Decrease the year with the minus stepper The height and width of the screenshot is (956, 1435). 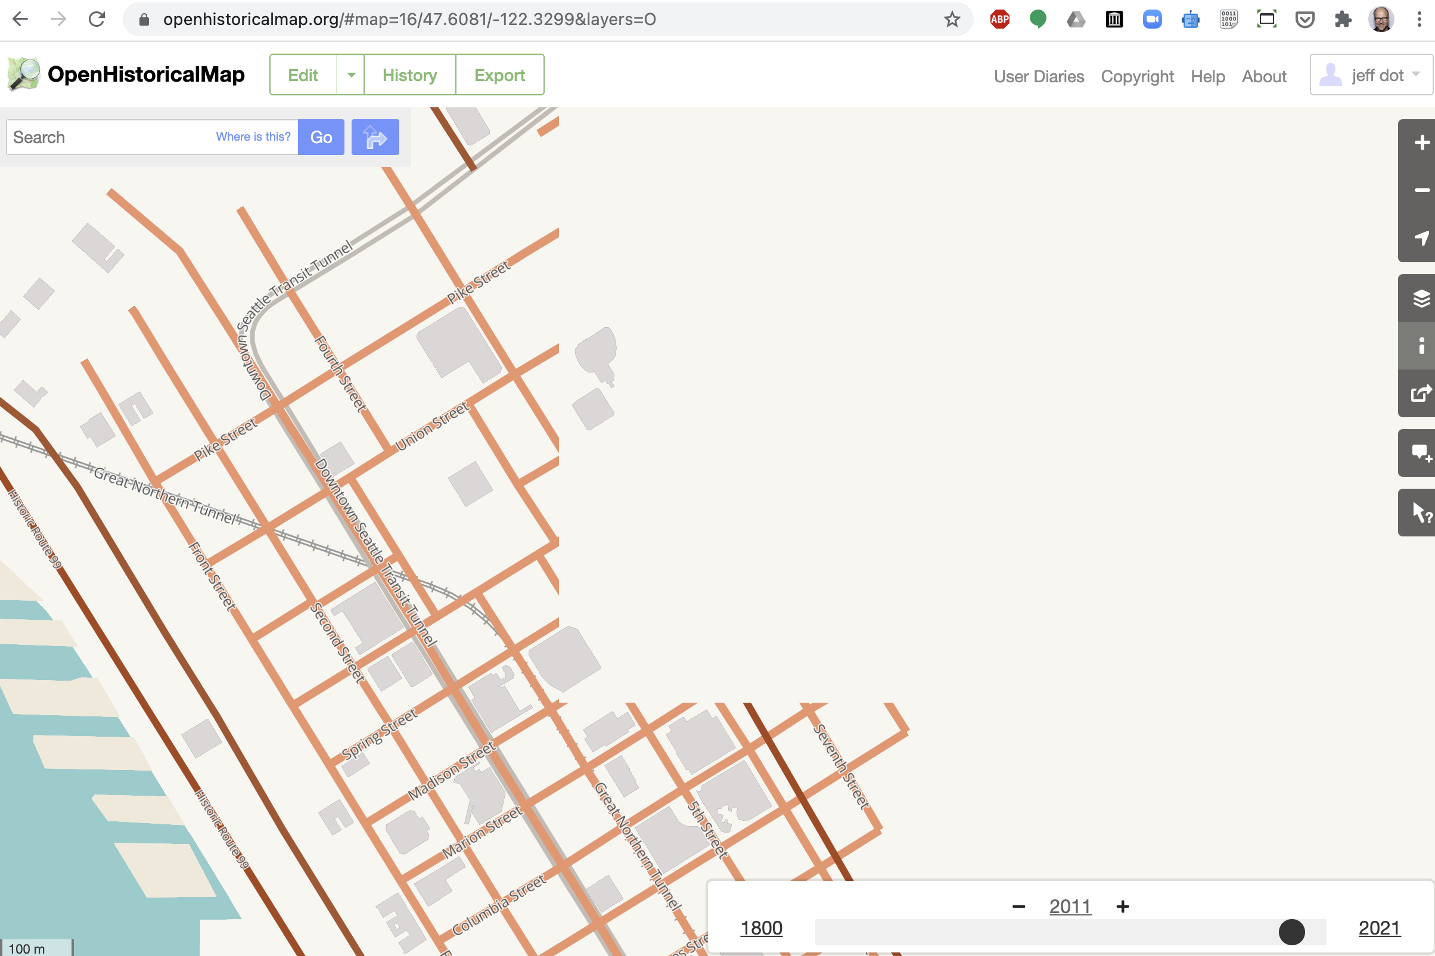point(1018,907)
